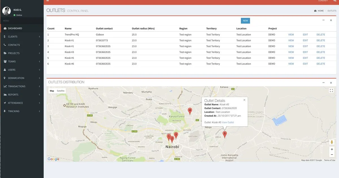Collapse the outlets table panel

[323, 20]
